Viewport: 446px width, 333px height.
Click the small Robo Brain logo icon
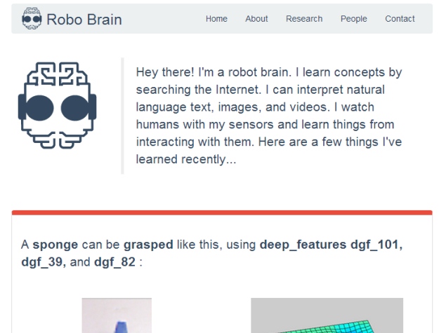click(32, 19)
